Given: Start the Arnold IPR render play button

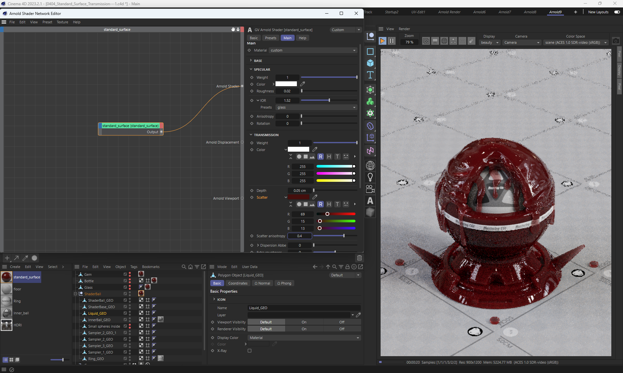Looking at the screenshot, I should [x=383, y=41].
